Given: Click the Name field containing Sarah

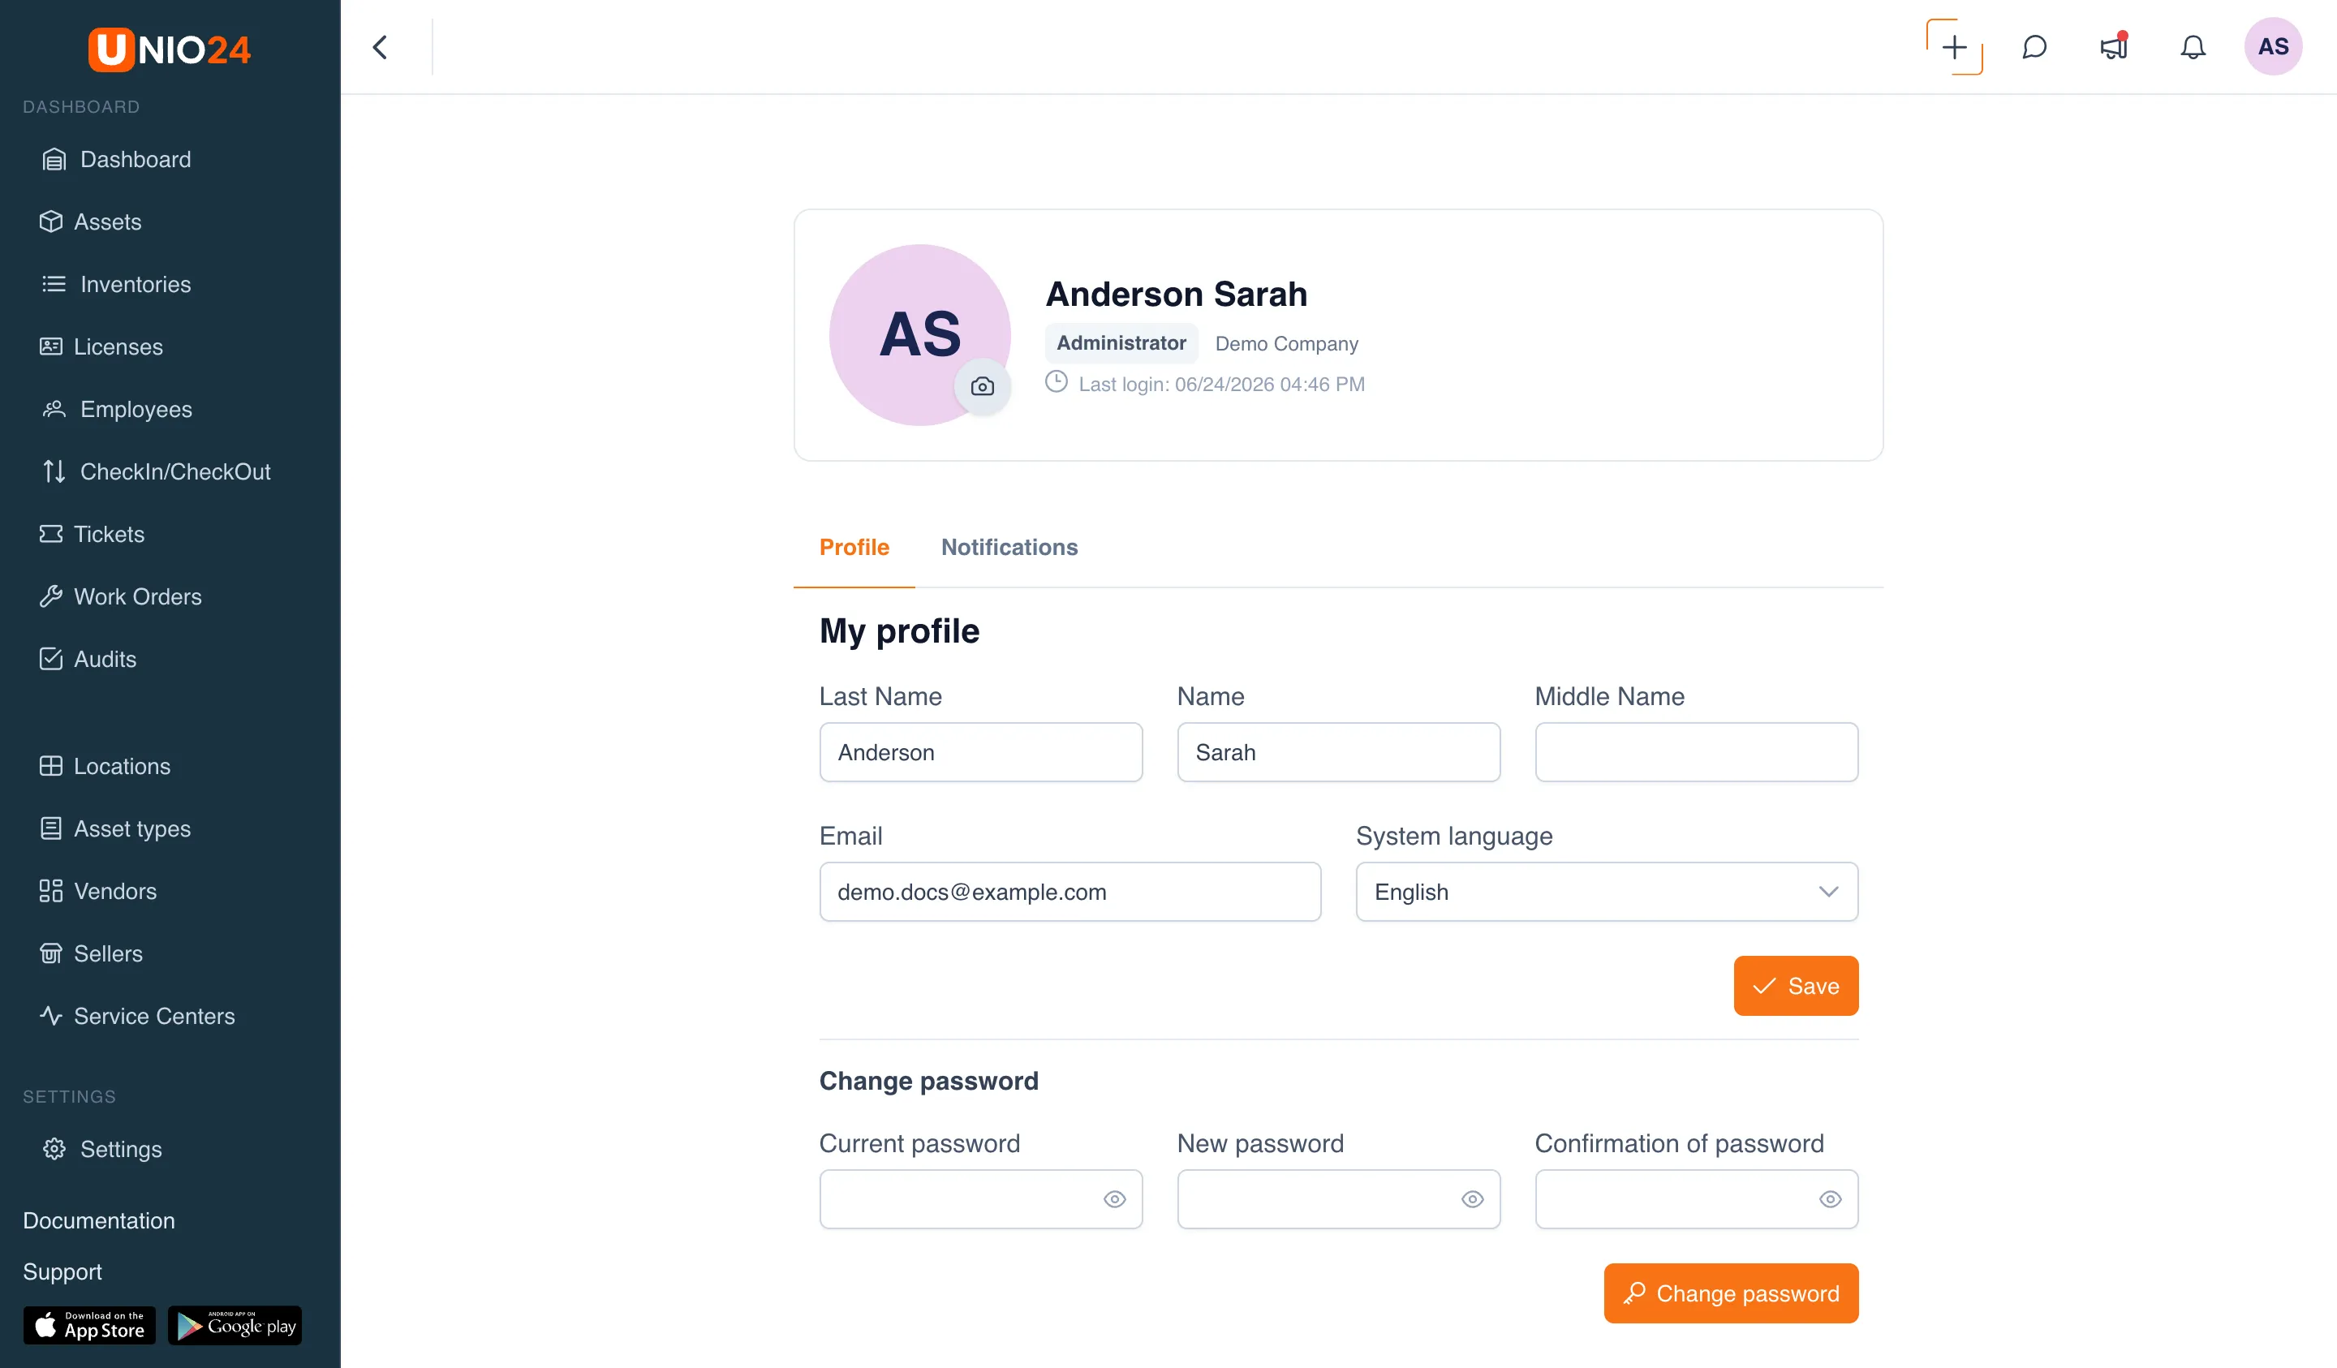Looking at the screenshot, I should click(x=1339, y=752).
